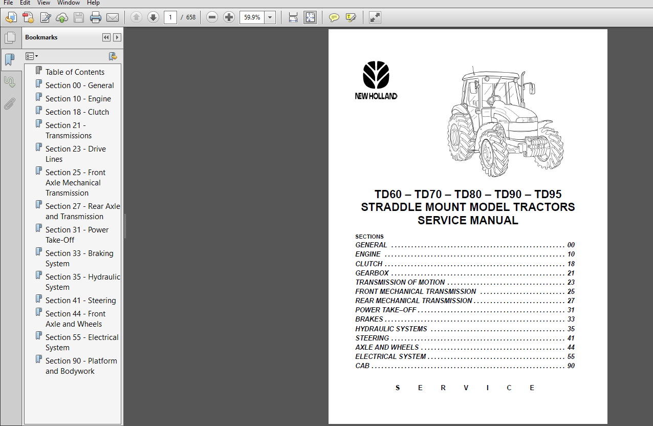Screen dimensions: 653x426
Task: Click the bookmark icon beside Section 41 - Steering
Action: coord(38,299)
